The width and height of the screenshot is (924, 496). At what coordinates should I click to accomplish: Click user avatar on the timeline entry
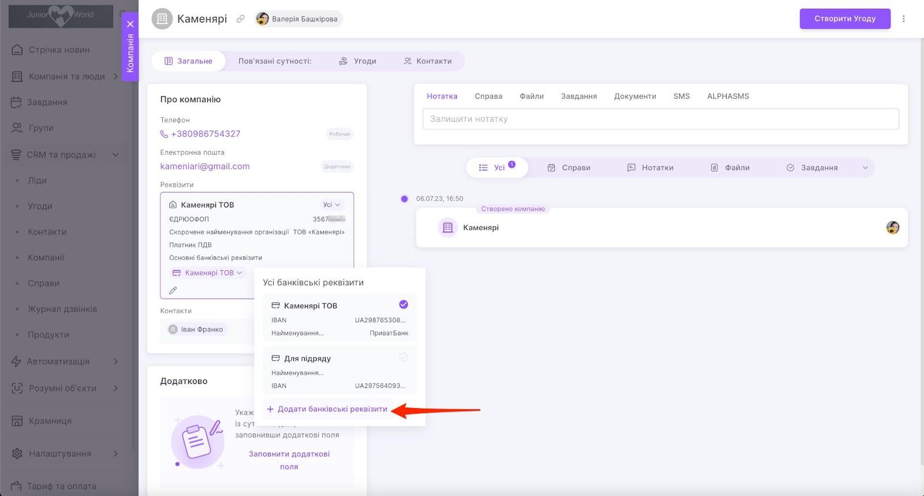click(x=892, y=228)
